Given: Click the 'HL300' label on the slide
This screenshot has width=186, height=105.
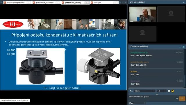Looking at the screenshot, I should (11, 50).
